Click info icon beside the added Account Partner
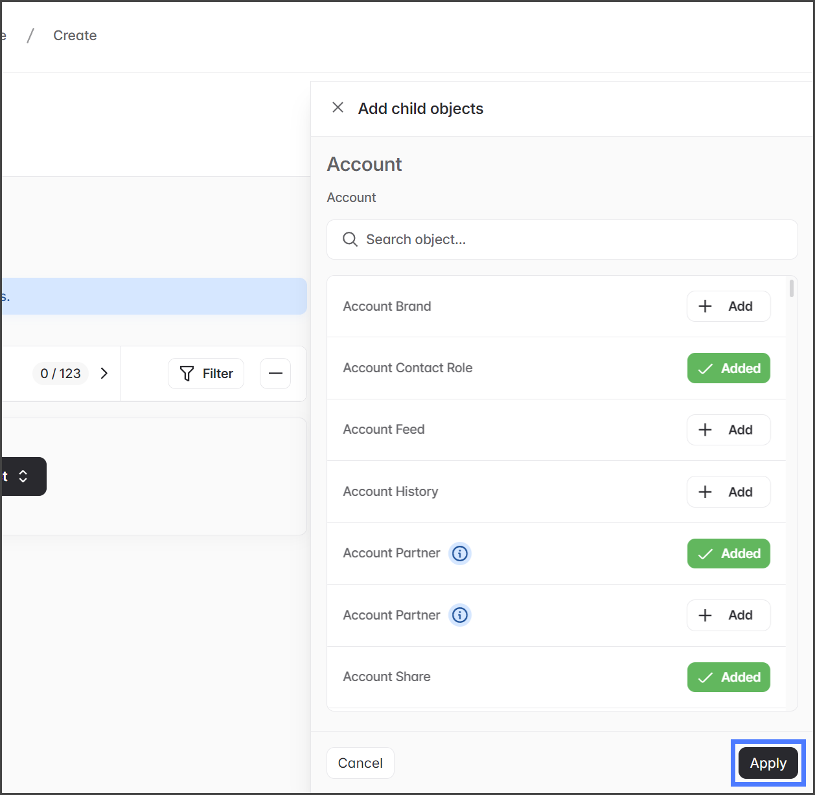 click(x=460, y=554)
